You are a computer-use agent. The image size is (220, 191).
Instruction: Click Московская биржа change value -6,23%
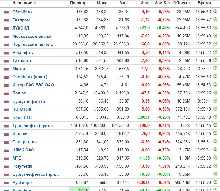point(164,36)
